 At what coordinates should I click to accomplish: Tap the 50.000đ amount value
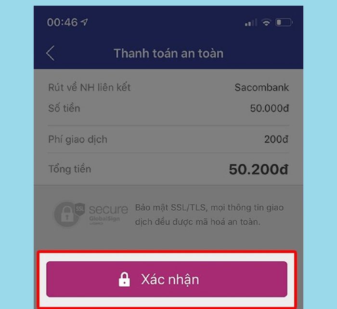coord(269,108)
